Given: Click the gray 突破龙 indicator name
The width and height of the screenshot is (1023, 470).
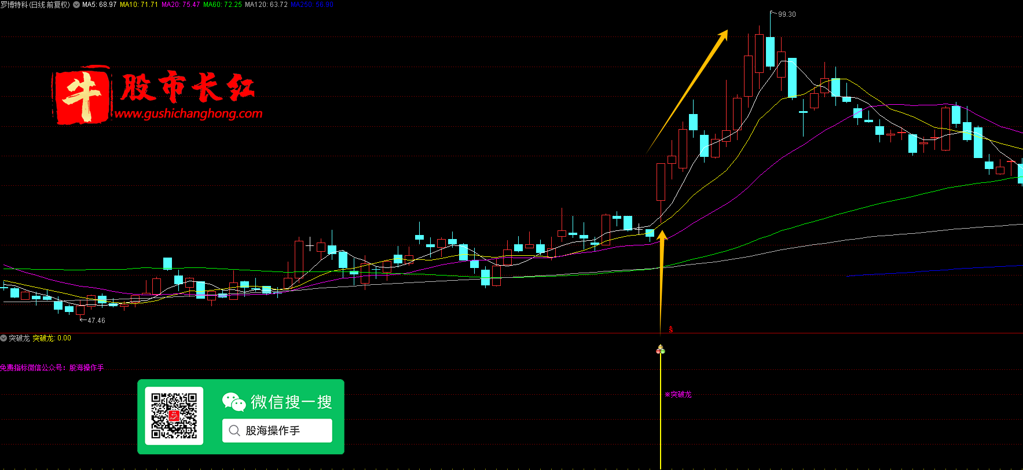Looking at the screenshot, I should pos(19,338).
